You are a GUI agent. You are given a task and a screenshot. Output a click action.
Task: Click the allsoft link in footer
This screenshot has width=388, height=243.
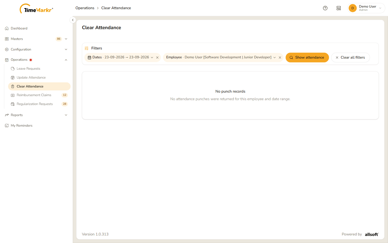[x=372, y=234]
